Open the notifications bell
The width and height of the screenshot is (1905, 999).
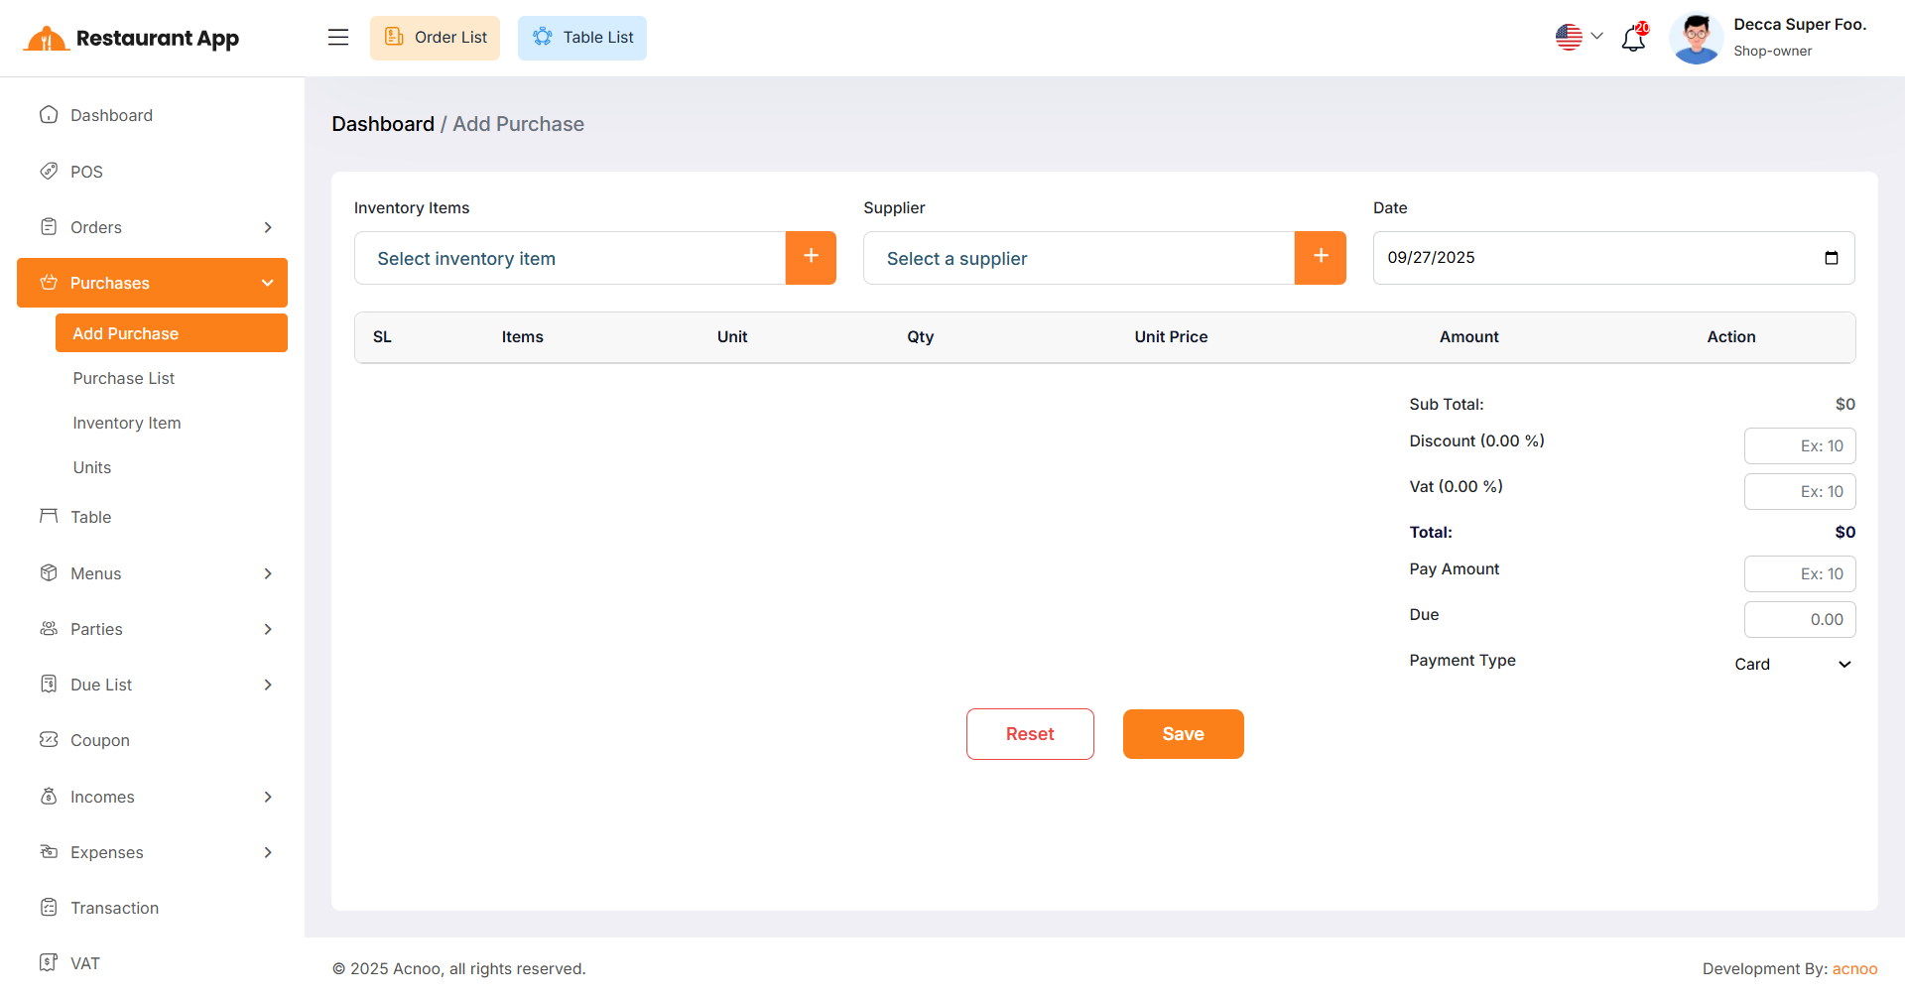[x=1633, y=39]
